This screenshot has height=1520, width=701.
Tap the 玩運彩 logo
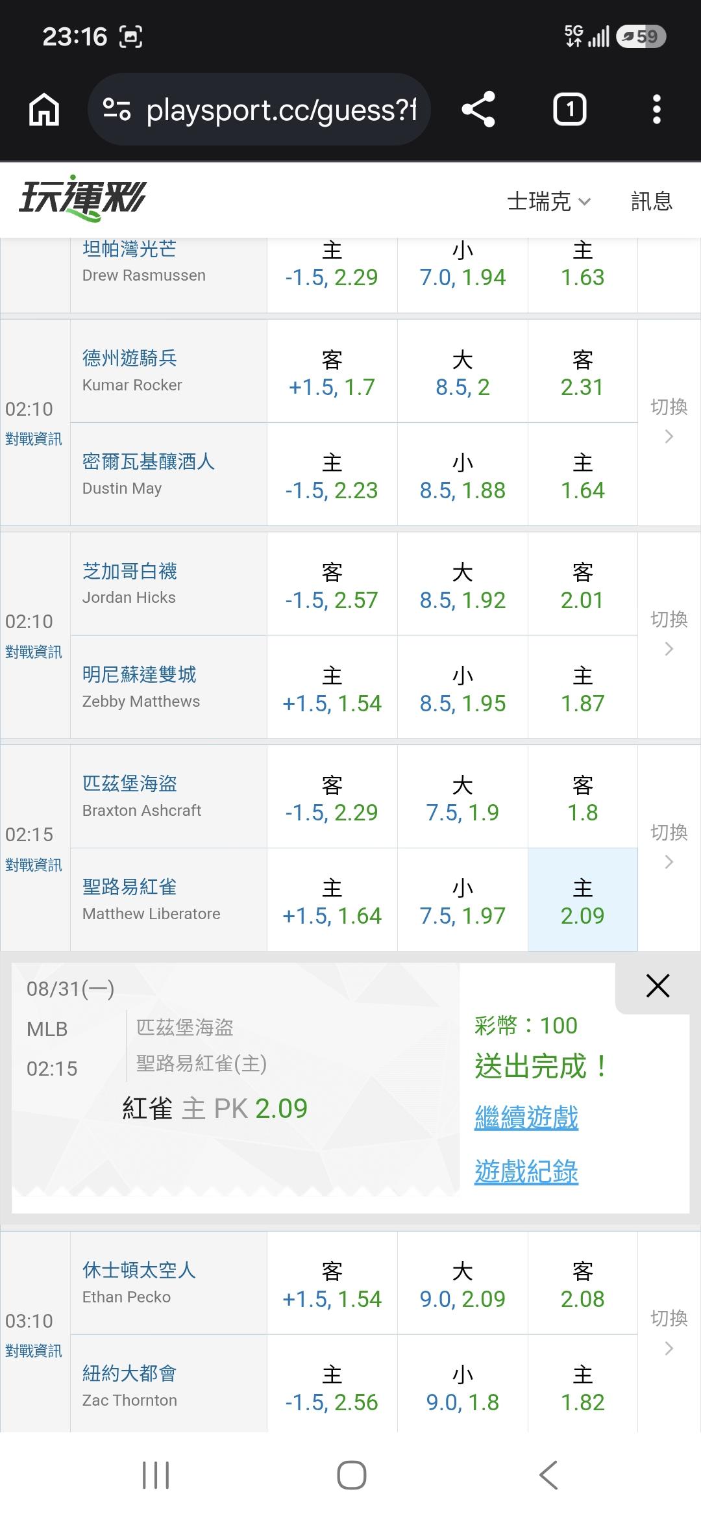click(83, 198)
